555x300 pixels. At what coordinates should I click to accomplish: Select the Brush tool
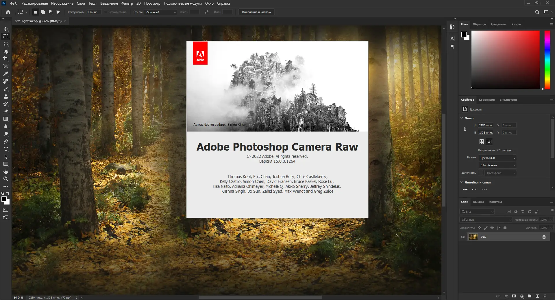[x=6, y=89]
